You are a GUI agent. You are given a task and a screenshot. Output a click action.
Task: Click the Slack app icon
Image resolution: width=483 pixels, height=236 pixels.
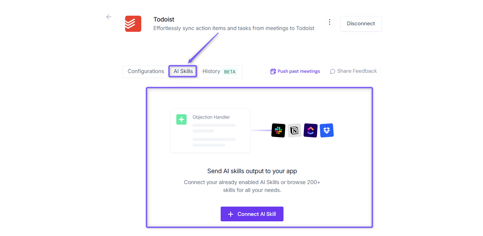(278, 130)
